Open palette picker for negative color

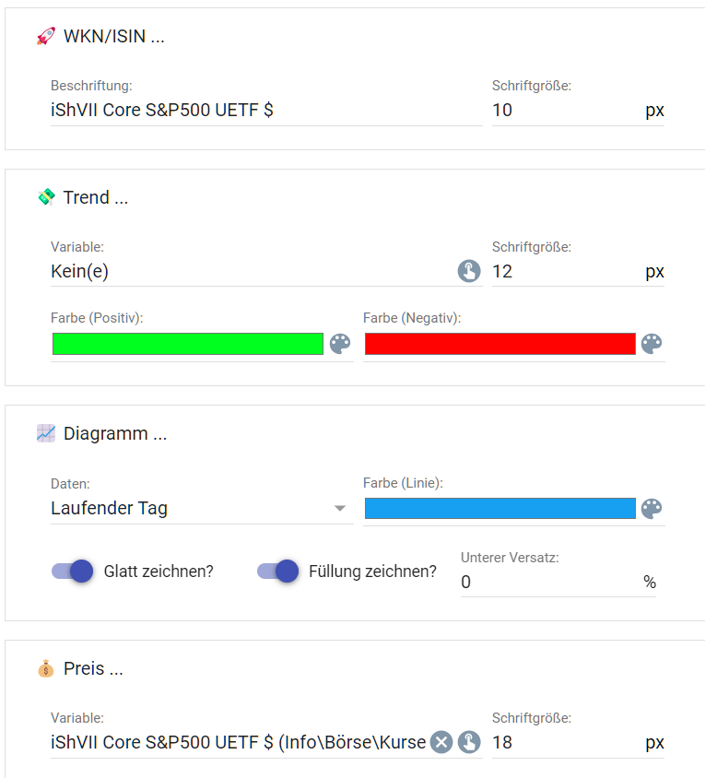point(652,344)
